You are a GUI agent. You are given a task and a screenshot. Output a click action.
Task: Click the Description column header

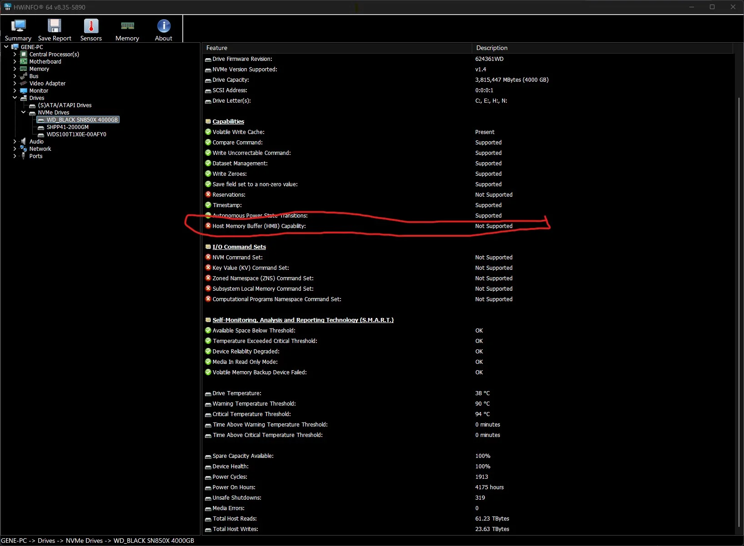[x=603, y=48]
